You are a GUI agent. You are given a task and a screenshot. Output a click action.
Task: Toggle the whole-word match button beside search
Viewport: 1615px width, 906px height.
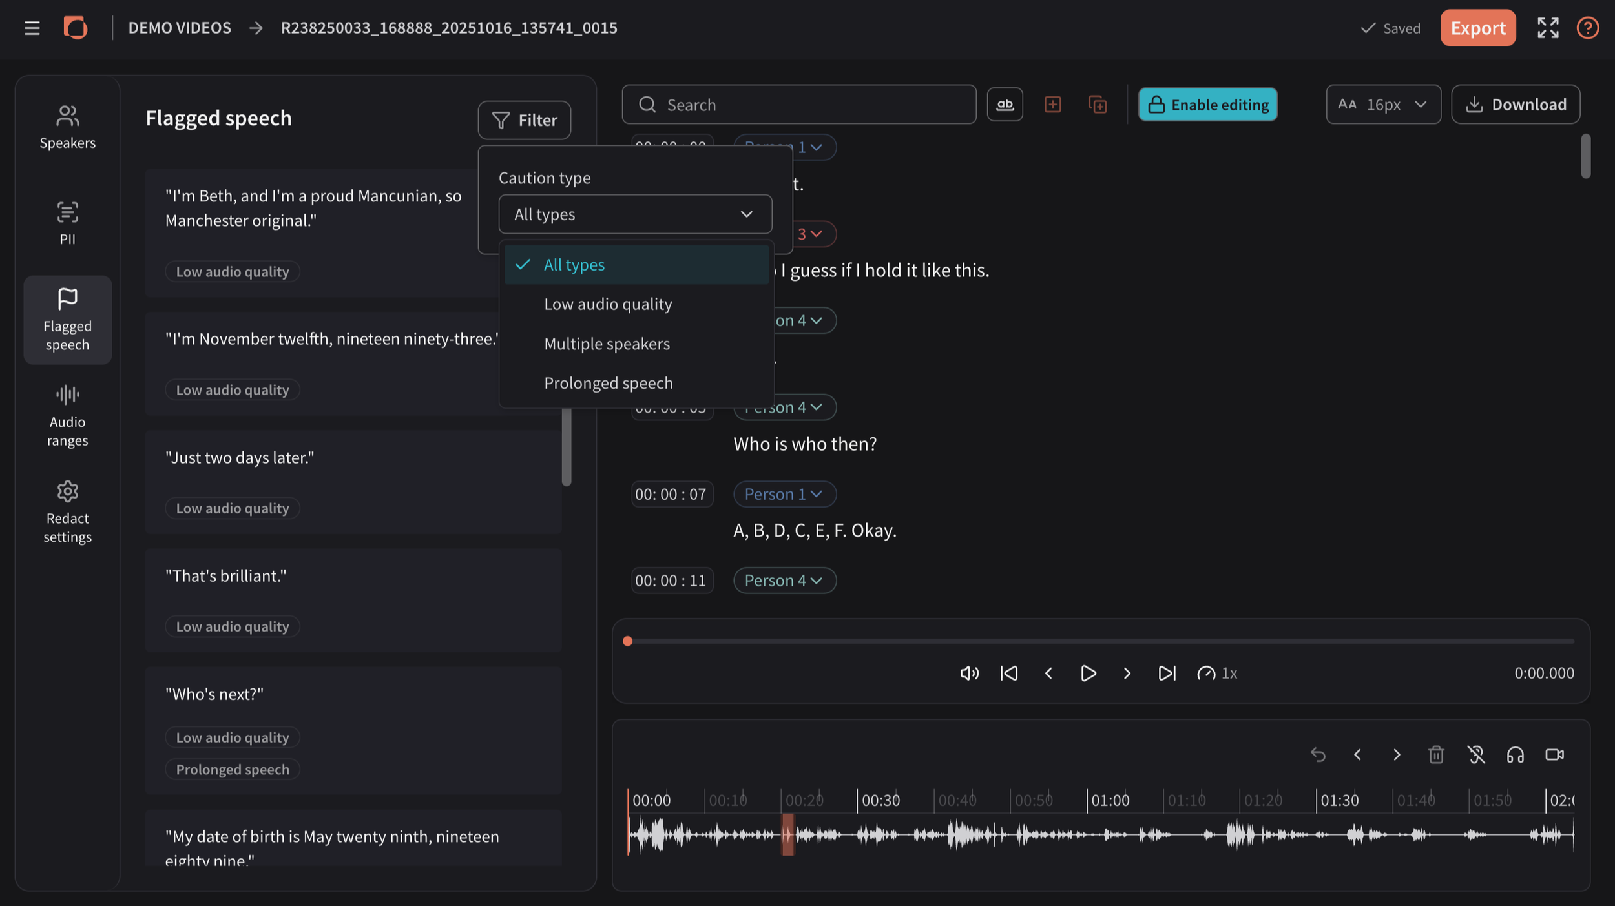tap(1005, 105)
